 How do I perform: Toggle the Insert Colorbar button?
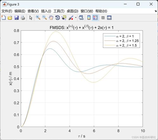pos(89,18)
